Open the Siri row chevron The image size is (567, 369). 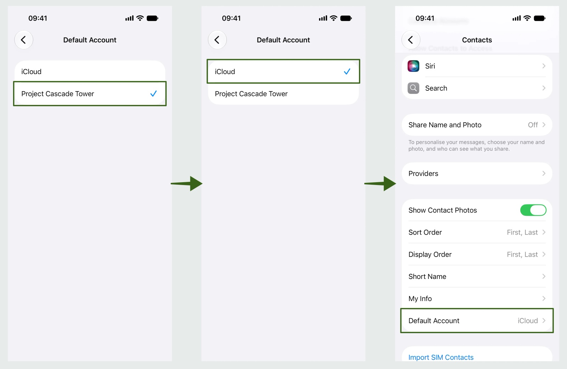pos(544,66)
